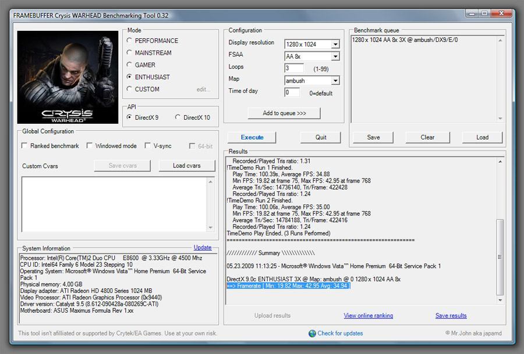Click the Quit button
524x354 pixels.
[x=320, y=137]
